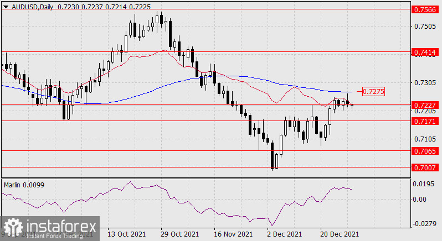Click the 0.7505 price axis value

[x=425, y=26]
